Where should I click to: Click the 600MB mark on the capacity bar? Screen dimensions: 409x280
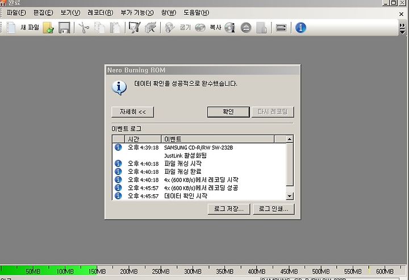coord(385,271)
